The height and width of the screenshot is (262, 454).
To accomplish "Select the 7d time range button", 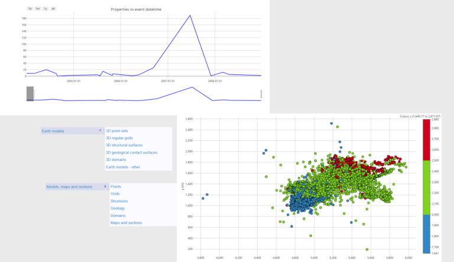I will (30, 9).
